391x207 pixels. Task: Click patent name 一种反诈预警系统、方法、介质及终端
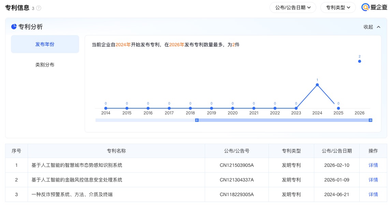tap(72, 194)
